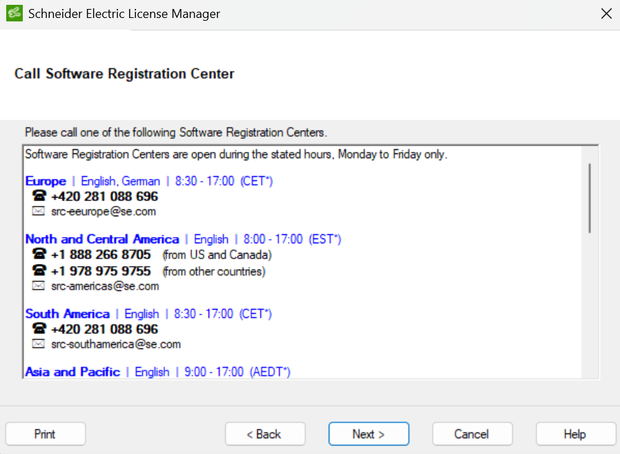This screenshot has height=454, width=620.
Task: Click the envelope icon next to src-eeurope@se.com
Action: (x=39, y=211)
